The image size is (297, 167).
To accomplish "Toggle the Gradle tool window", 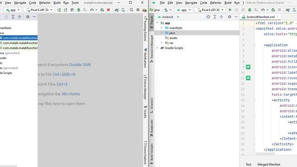I will 145,112.
